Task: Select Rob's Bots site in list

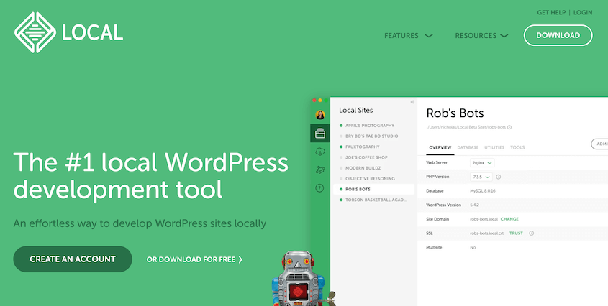Action: [x=373, y=189]
